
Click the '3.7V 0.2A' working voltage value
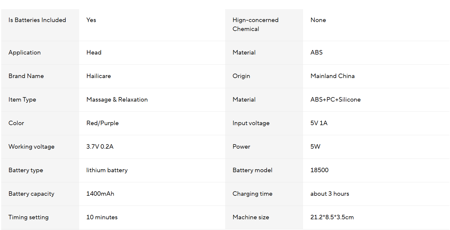(x=100, y=147)
